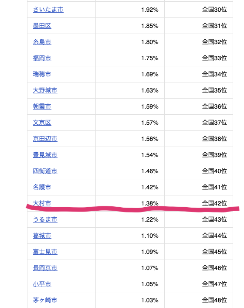Open the うるま市 link
The height and width of the screenshot is (308, 244).
[x=45, y=219]
